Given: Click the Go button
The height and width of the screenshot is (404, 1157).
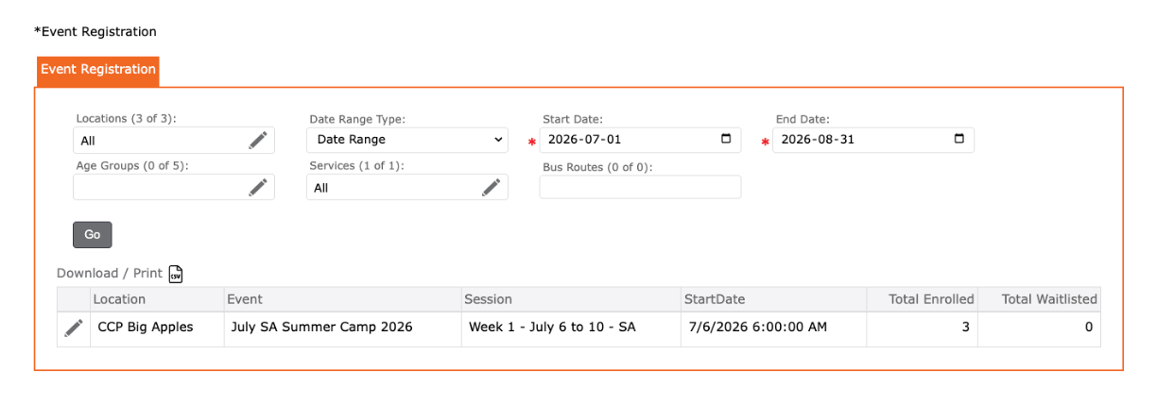Looking at the screenshot, I should pos(93,235).
